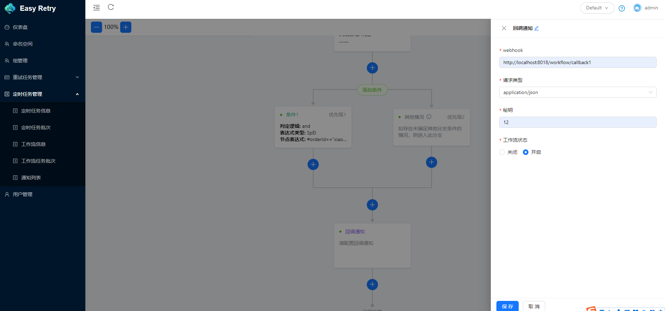Click the 保存 button
Screen dimensions: 665x311
507,306
